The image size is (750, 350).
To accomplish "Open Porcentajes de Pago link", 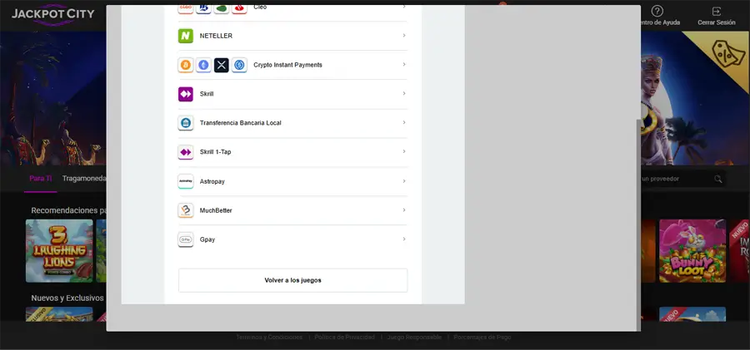I will pos(482,337).
